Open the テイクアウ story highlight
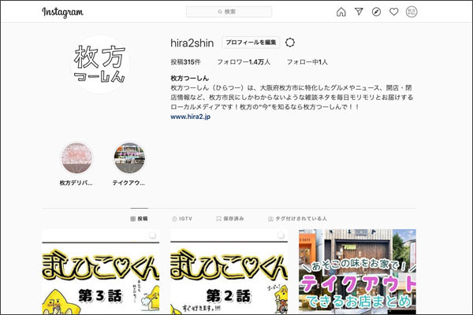The width and height of the screenshot is (473, 315). [129, 159]
